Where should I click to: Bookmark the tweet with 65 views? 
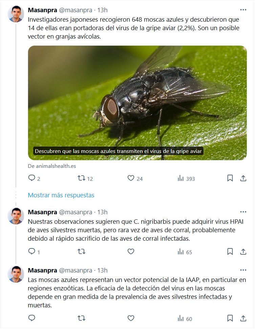point(230,251)
